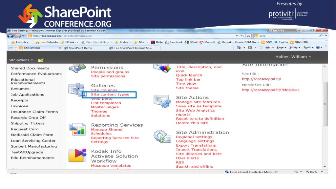
Task: Open Site content types link
Action: pos(110,94)
